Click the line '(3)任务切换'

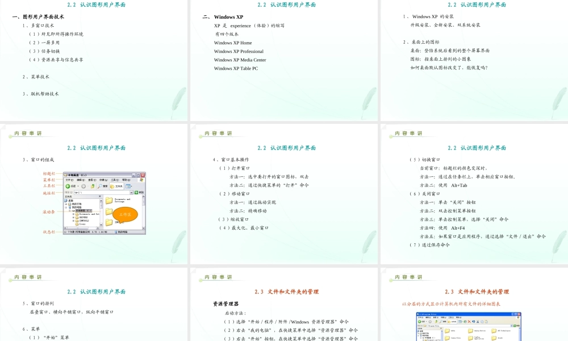pyautogui.click(x=44, y=51)
